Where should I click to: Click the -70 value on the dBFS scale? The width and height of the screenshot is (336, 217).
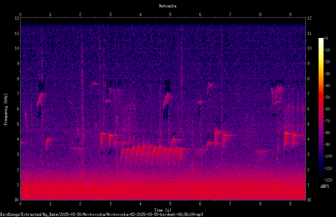[327, 121]
